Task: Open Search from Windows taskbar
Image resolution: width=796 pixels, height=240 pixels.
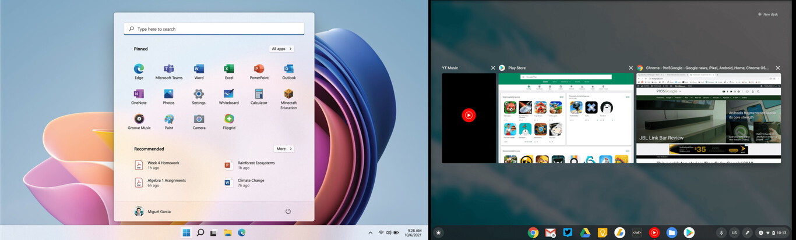Action: (x=200, y=232)
